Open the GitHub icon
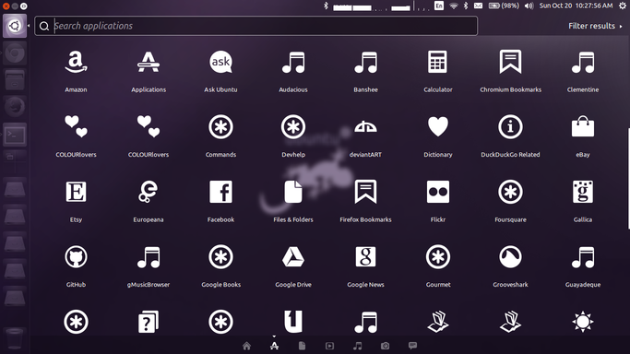 click(x=76, y=257)
